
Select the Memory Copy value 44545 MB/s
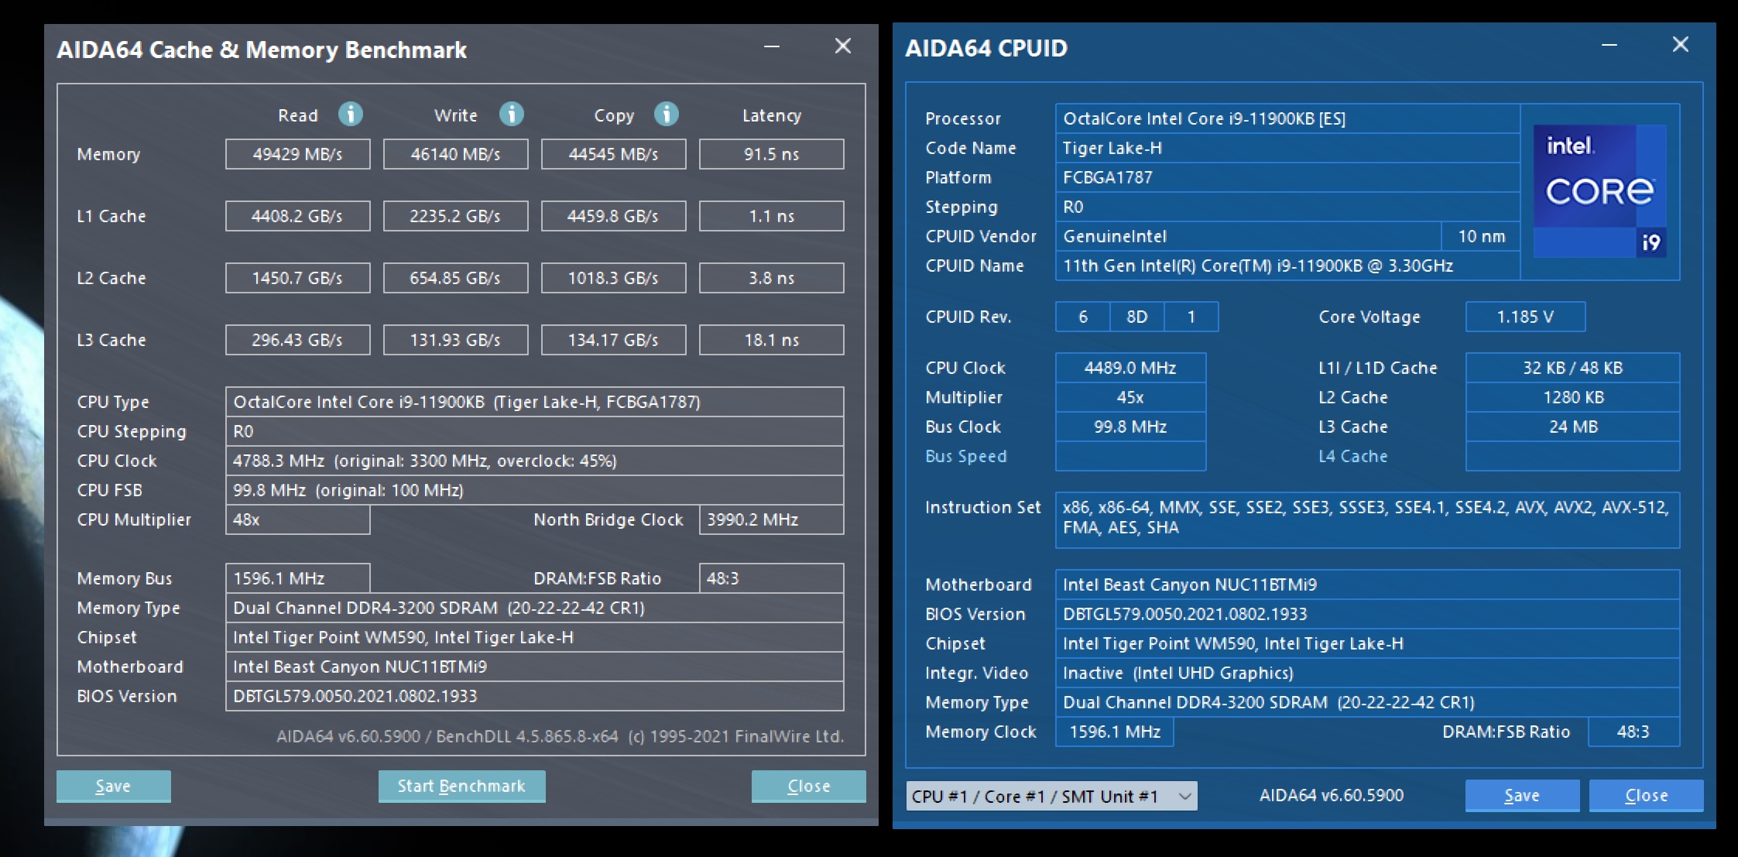point(613,154)
